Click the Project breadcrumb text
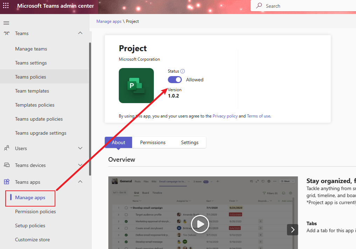This screenshot has width=356, height=249. (x=132, y=21)
